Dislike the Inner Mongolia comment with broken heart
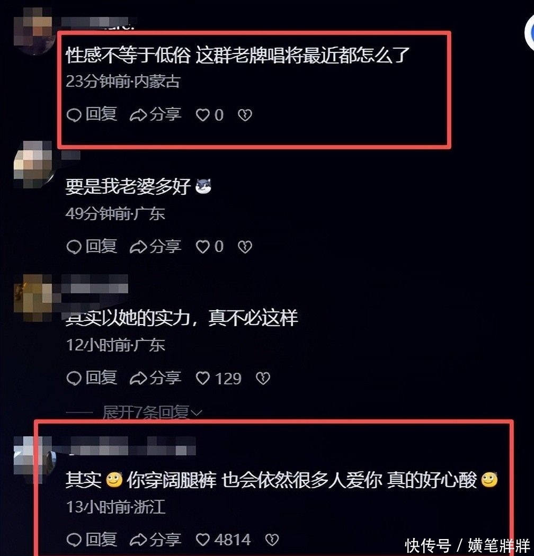 [245, 115]
